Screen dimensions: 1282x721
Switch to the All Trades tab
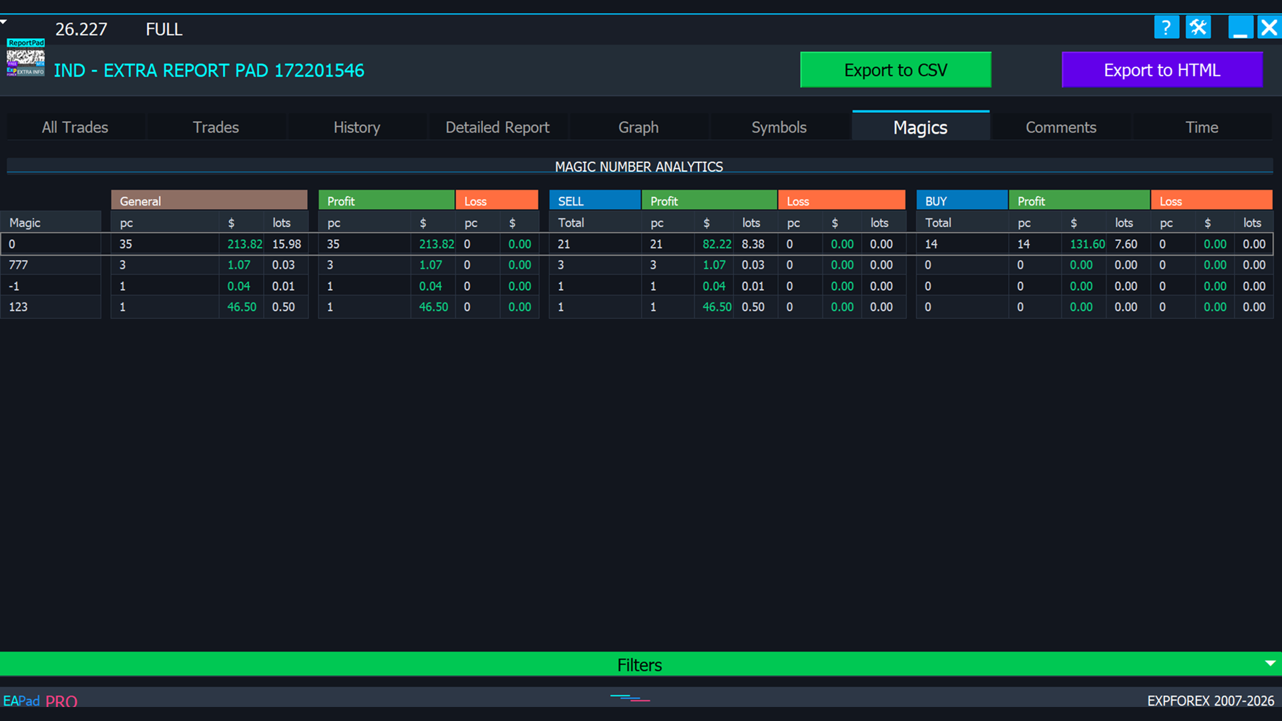(x=75, y=128)
